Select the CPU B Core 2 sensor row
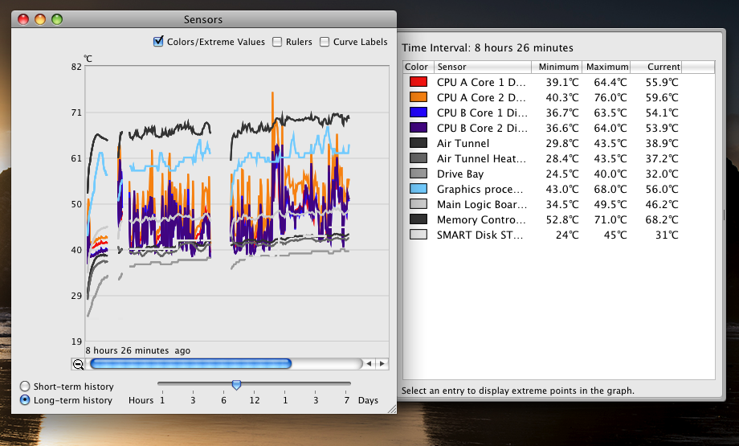Screen dimensions: 739x446 click(x=558, y=128)
